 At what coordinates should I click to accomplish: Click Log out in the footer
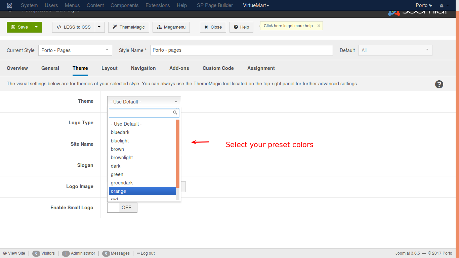point(146,253)
